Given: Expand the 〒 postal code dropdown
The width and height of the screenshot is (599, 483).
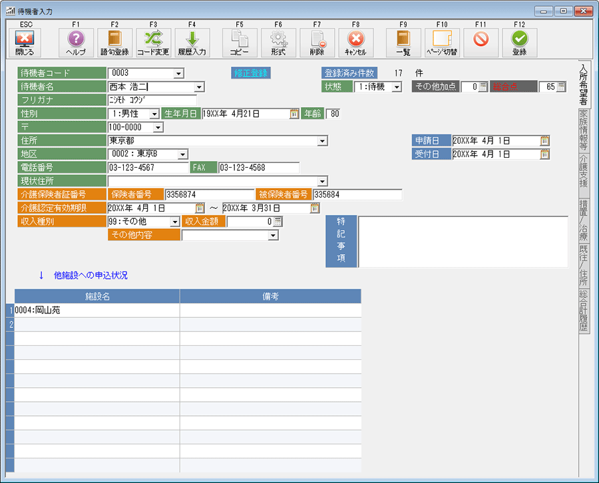Looking at the screenshot, I should point(158,127).
